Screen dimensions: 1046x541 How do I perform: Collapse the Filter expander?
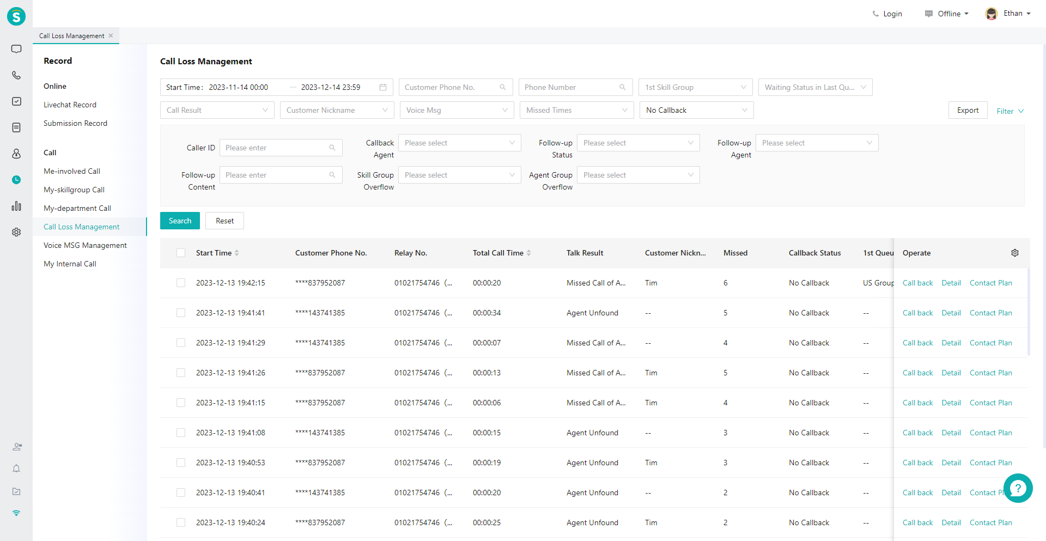[x=1010, y=111]
